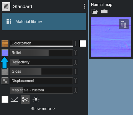Click the Displacement slider field

point(41,81)
